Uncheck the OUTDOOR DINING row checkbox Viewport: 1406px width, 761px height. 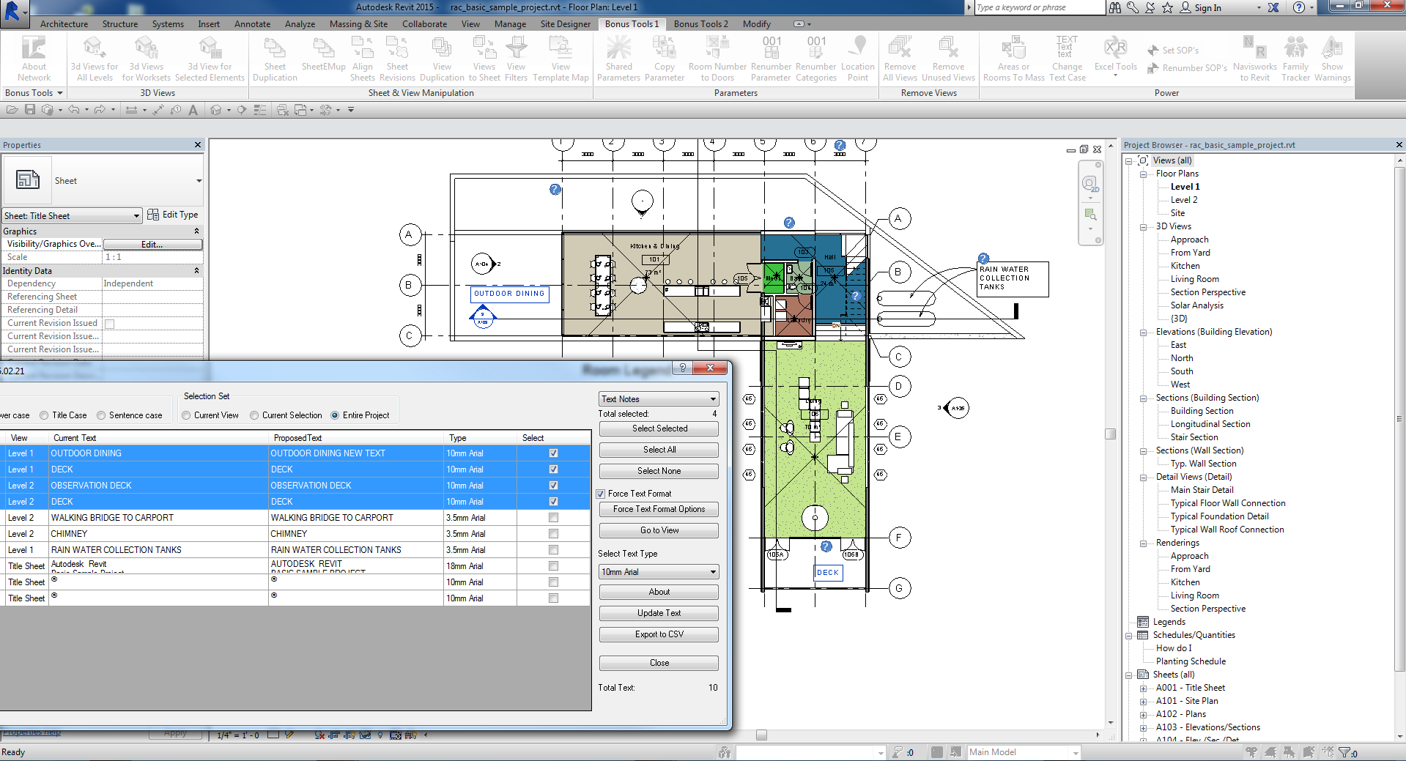[x=553, y=453]
